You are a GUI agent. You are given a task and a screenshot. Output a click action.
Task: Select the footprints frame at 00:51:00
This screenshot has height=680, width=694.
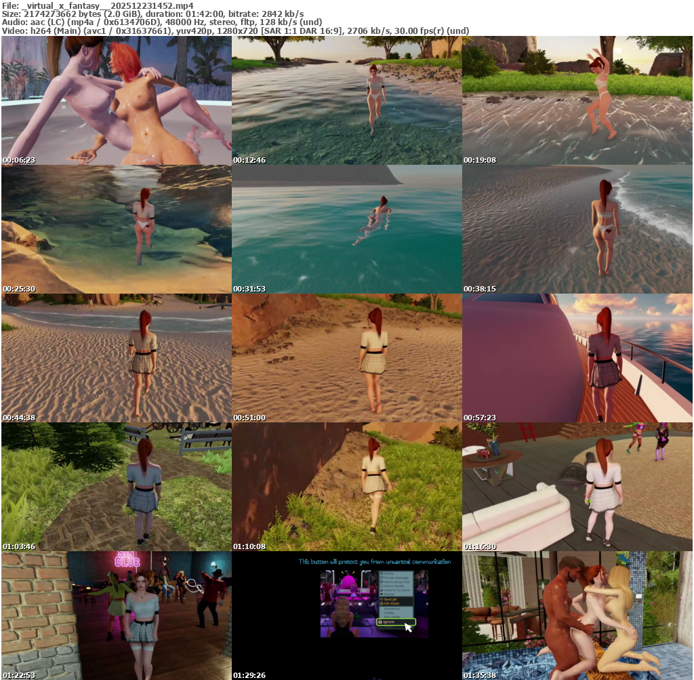click(346, 358)
